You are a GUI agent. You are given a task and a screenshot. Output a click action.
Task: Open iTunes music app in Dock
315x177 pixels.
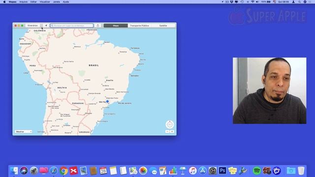click(x=192, y=171)
